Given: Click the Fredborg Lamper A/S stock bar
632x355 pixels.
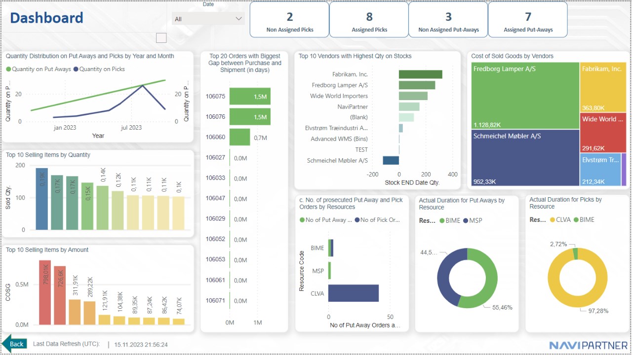Looking at the screenshot, I should coord(417,85).
